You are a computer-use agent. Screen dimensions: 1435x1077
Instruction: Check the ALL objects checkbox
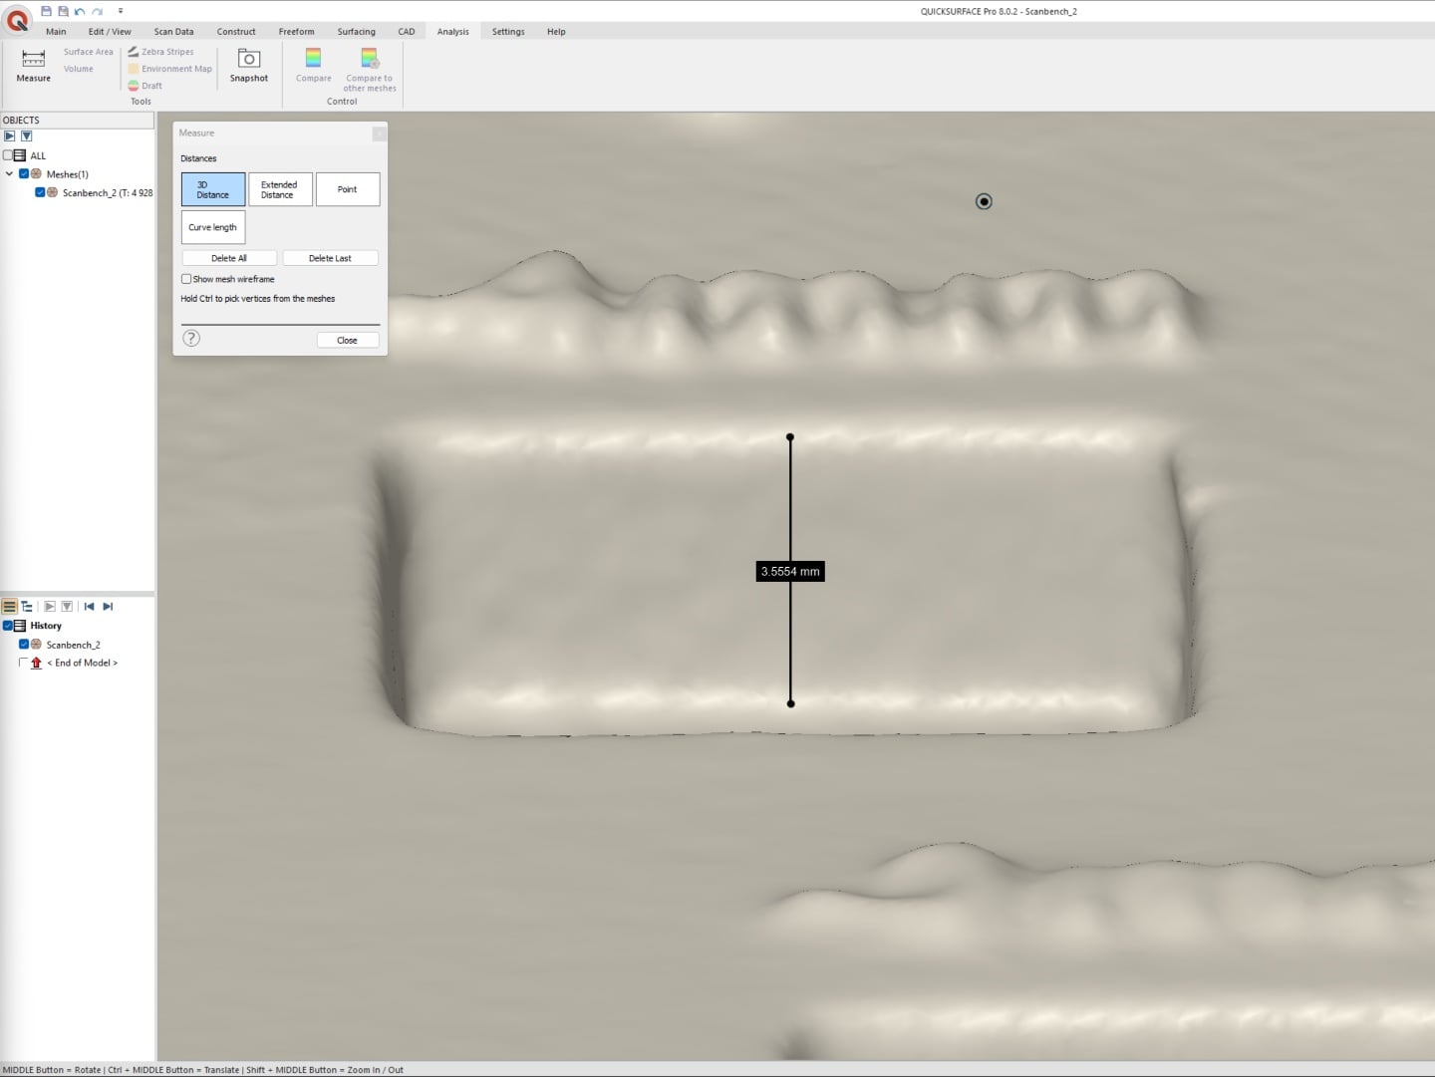coord(8,155)
